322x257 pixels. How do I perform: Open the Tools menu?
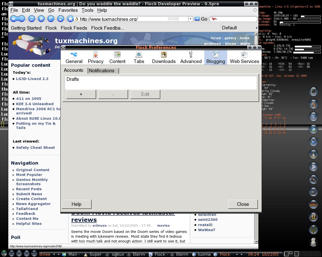coord(87,10)
